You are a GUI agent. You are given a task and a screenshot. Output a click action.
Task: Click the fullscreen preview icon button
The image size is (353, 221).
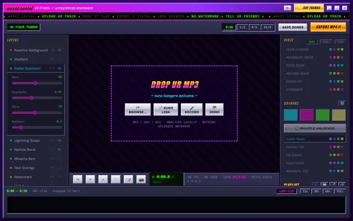tap(116, 179)
